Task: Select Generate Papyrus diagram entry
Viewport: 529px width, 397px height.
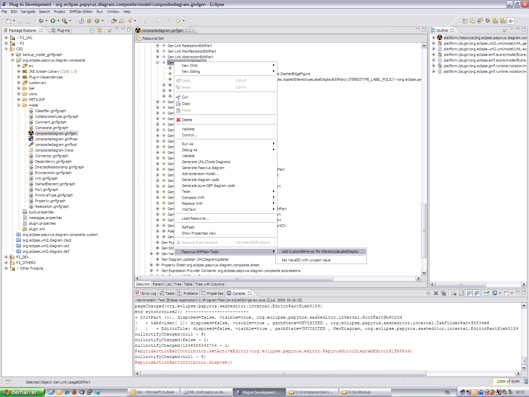Action: click(x=225, y=168)
